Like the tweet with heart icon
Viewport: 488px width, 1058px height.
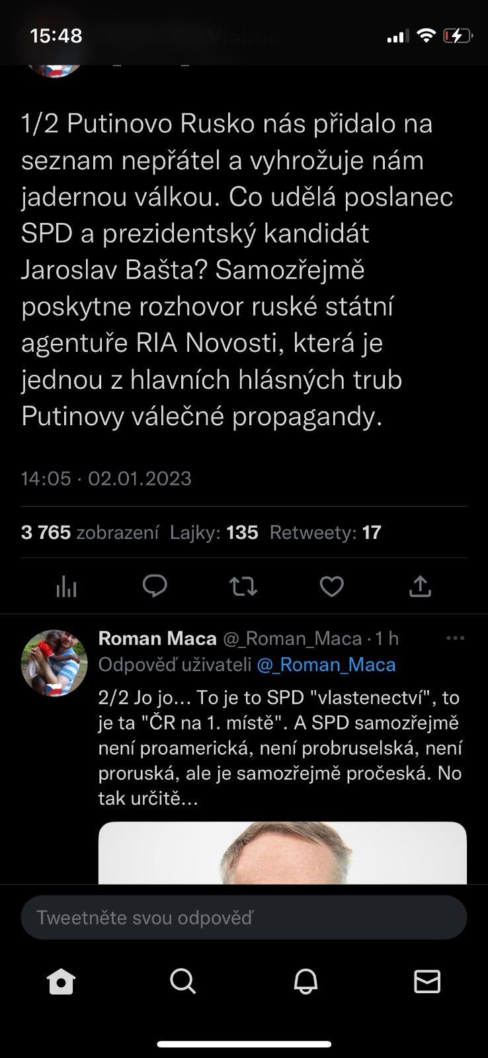click(x=331, y=586)
